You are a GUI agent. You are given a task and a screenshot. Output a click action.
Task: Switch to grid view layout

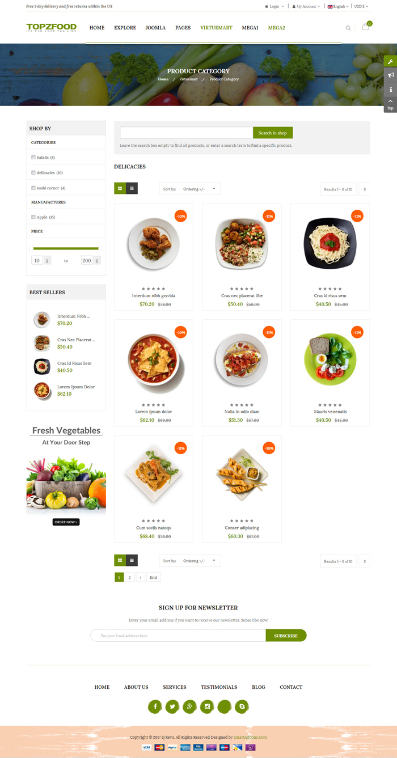[120, 188]
